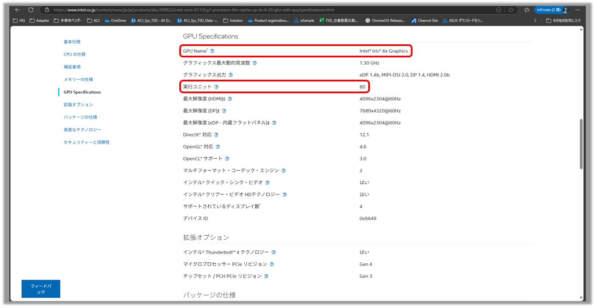The height and width of the screenshot is (308, 596).
Task: Open the HQ bookmarks folder
Action: 19,20
